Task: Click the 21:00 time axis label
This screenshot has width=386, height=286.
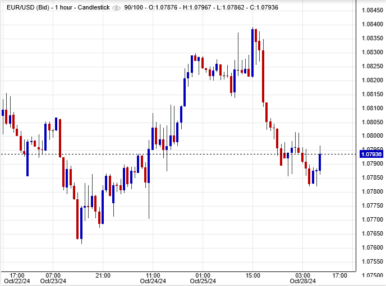Action: (103, 275)
